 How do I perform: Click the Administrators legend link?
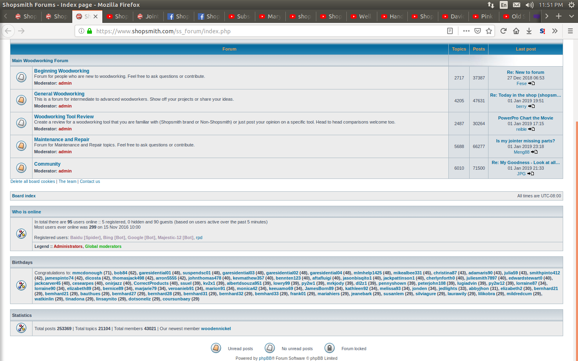coord(68,247)
